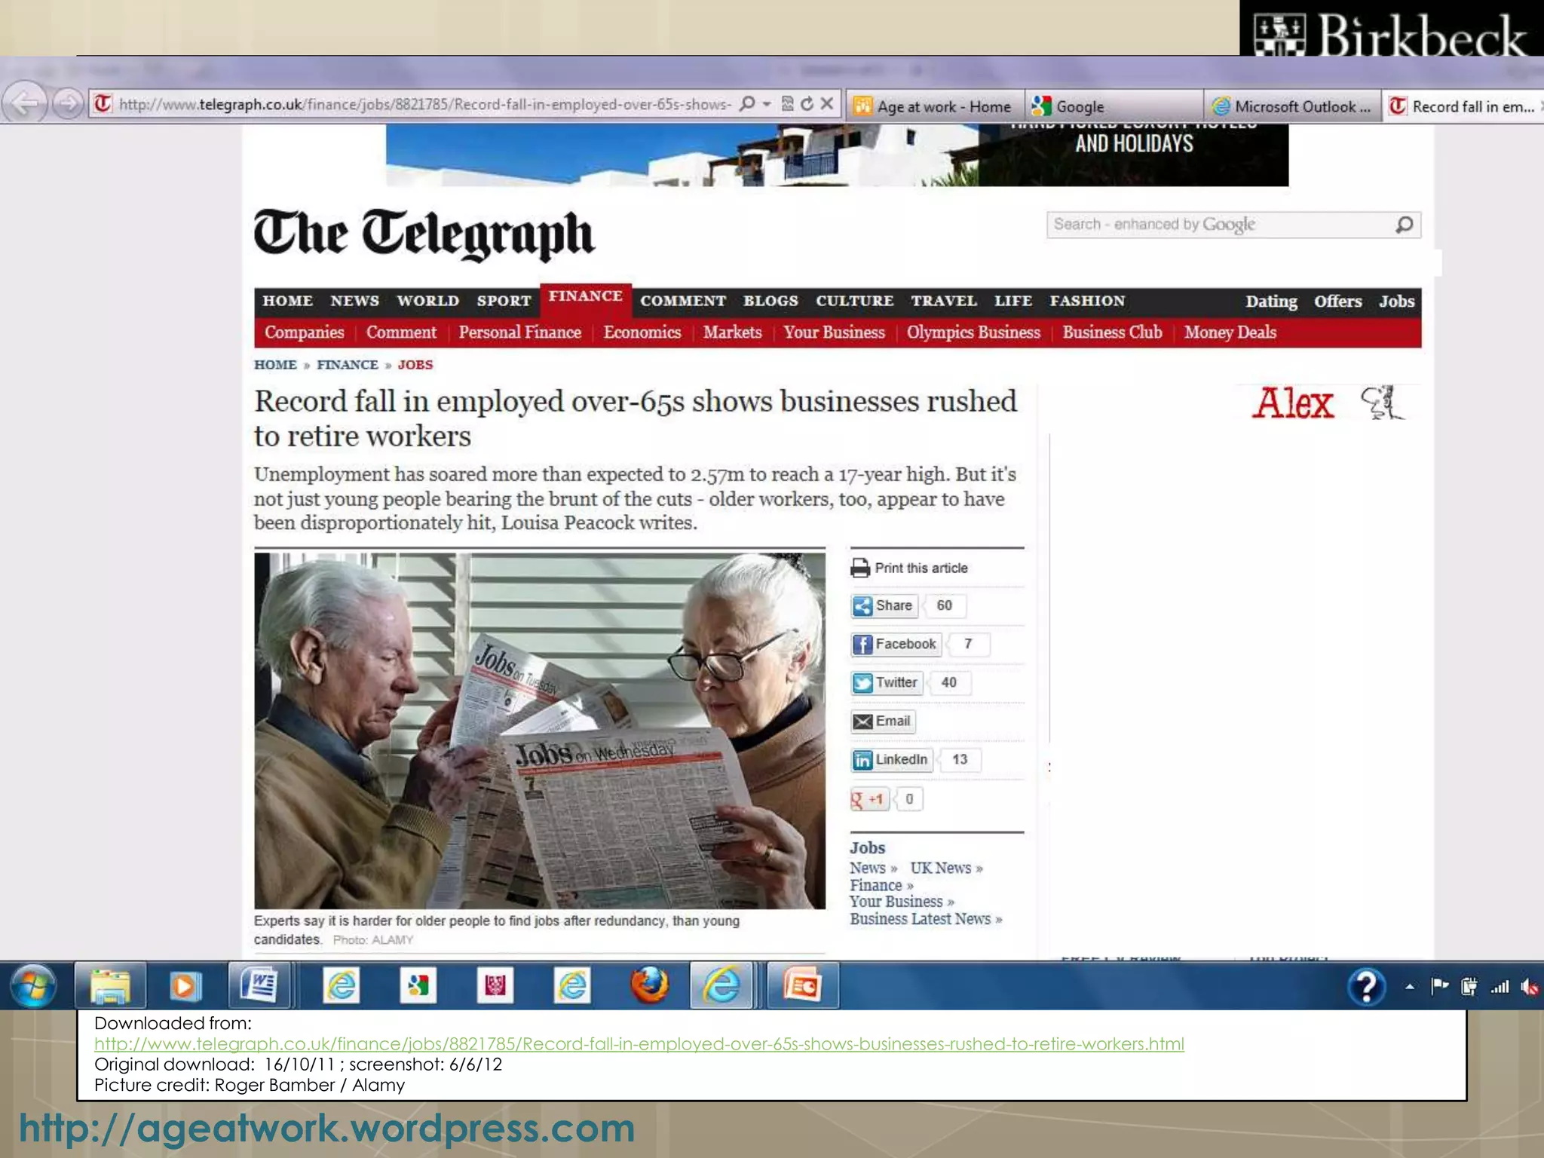Open the telegraph.co.uk download source link
This screenshot has width=1544, height=1158.
tap(639, 1043)
